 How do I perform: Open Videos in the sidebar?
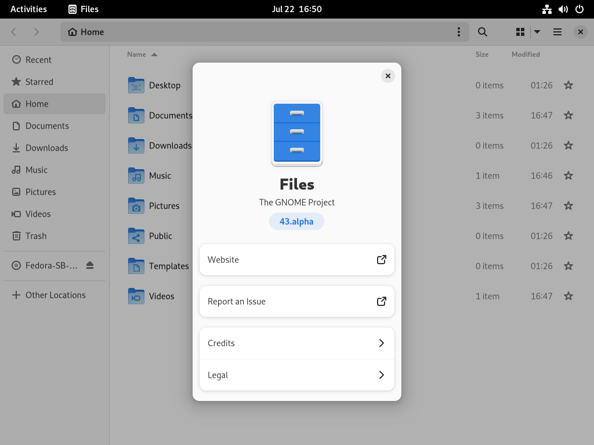tap(55, 214)
